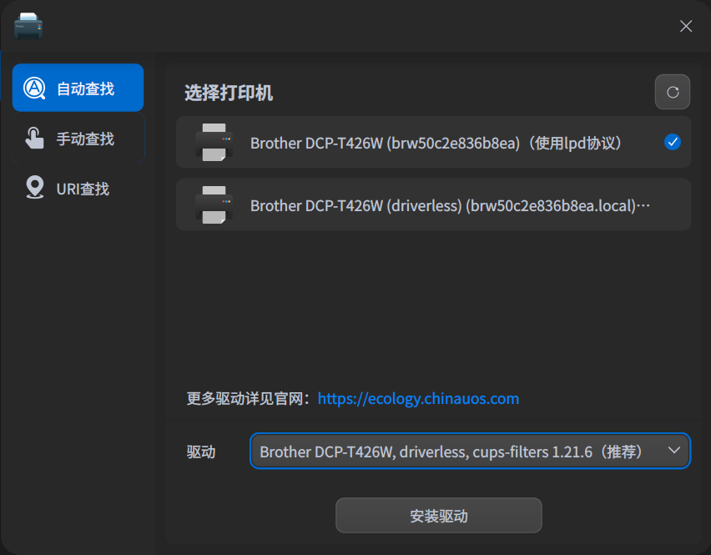
Task: Click the refresh icon to rescan printers
Action: [x=673, y=92]
